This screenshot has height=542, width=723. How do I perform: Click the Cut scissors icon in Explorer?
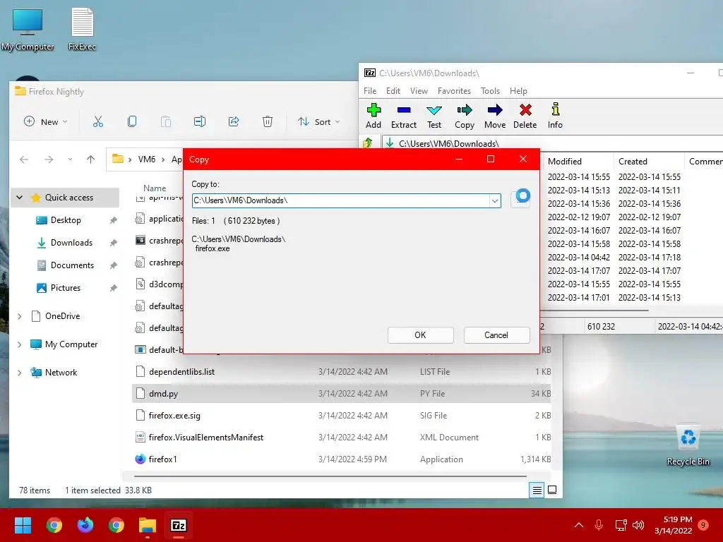click(x=97, y=121)
